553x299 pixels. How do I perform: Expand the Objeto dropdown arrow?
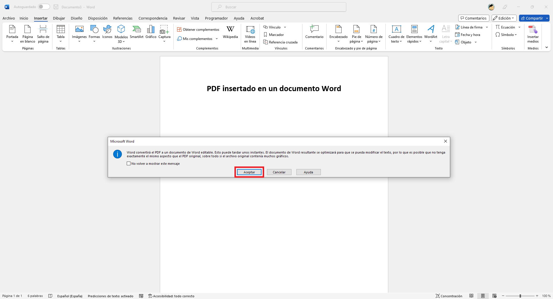click(x=476, y=42)
